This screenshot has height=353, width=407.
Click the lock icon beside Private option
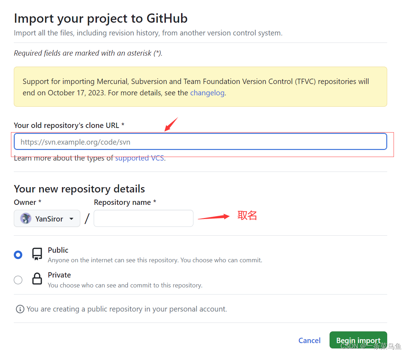pyautogui.click(x=37, y=279)
